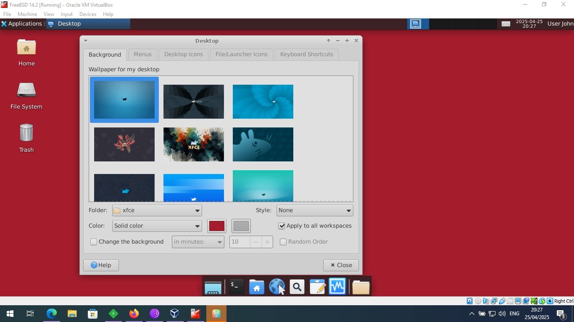
Task: Click the Show Desktop dock icon
Action: pos(213,287)
